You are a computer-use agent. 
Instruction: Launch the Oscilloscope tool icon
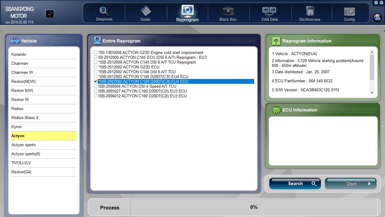pos(310,12)
